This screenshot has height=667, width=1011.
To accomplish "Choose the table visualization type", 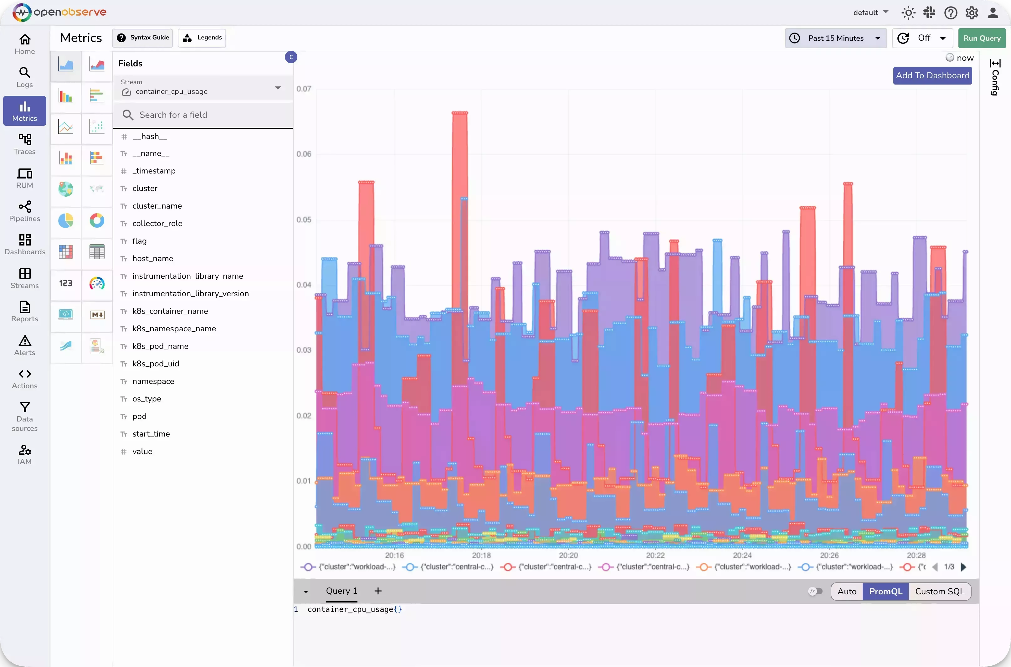I will [x=97, y=252].
